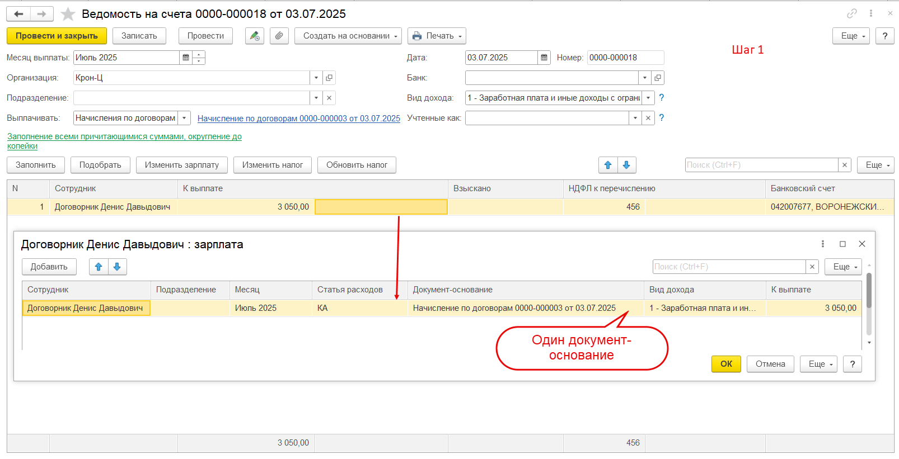The height and width of the screenshot is (459, 899).
Task: Click the Номер input field
Action: (625, 58)
